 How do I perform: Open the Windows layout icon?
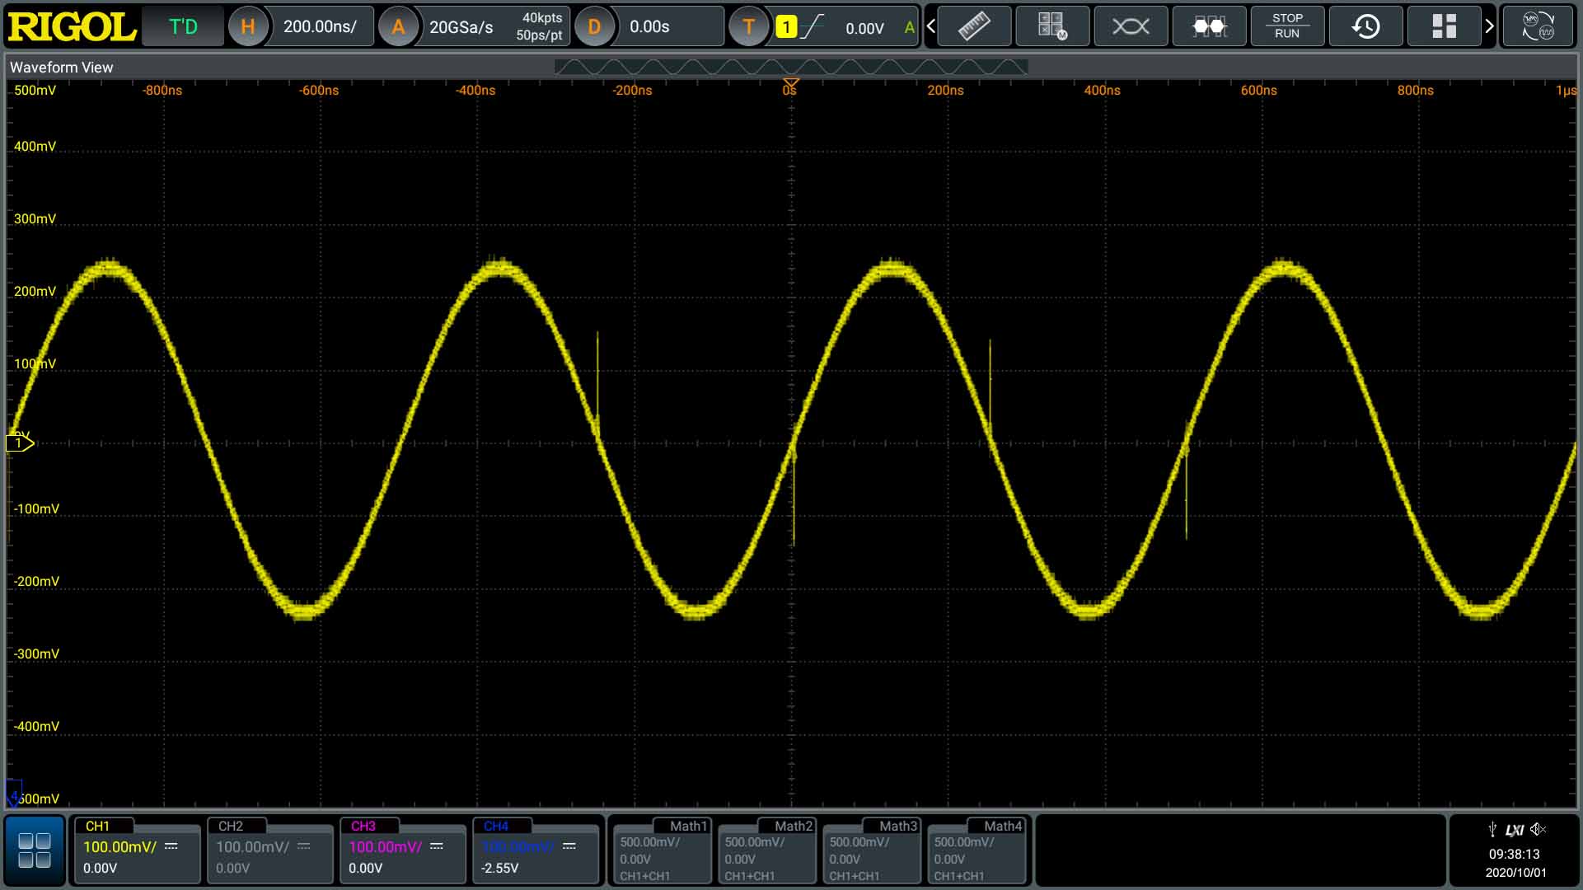1443,26
